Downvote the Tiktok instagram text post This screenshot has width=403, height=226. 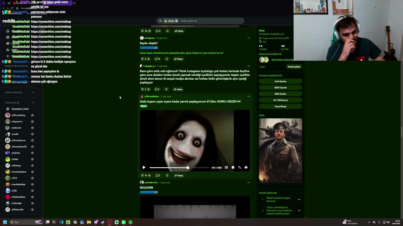148,89
